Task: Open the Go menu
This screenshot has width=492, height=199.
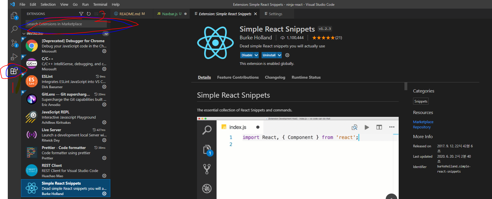Action: [x=75, y=4]
